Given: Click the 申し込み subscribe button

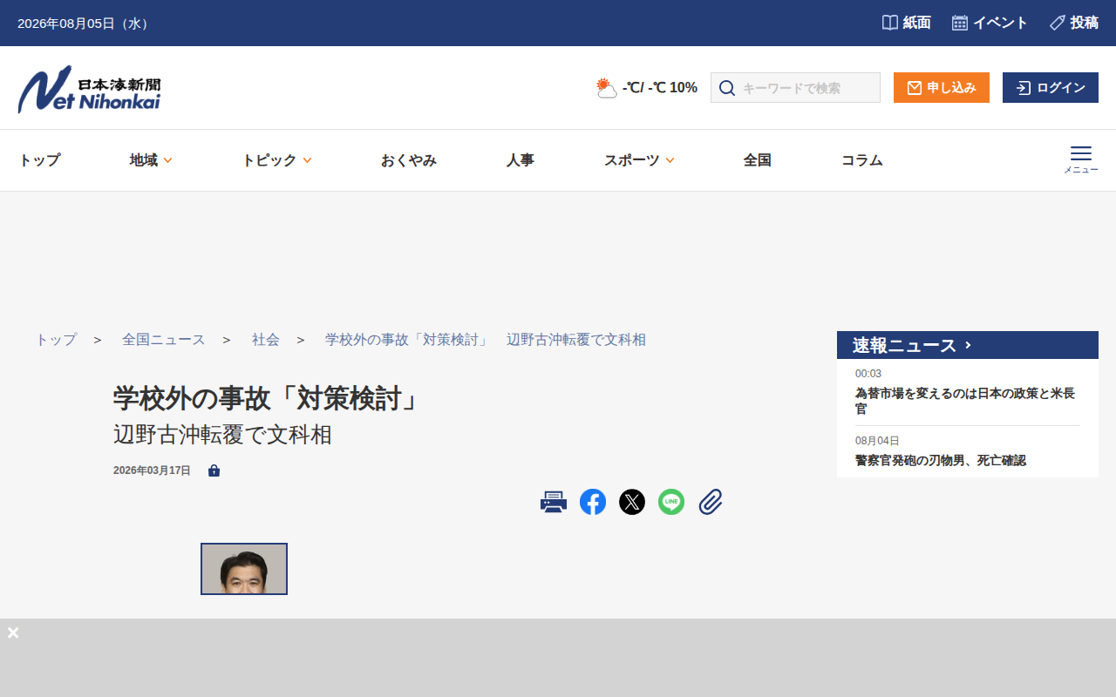Looking at the screenshot, I should coord(942,88).
